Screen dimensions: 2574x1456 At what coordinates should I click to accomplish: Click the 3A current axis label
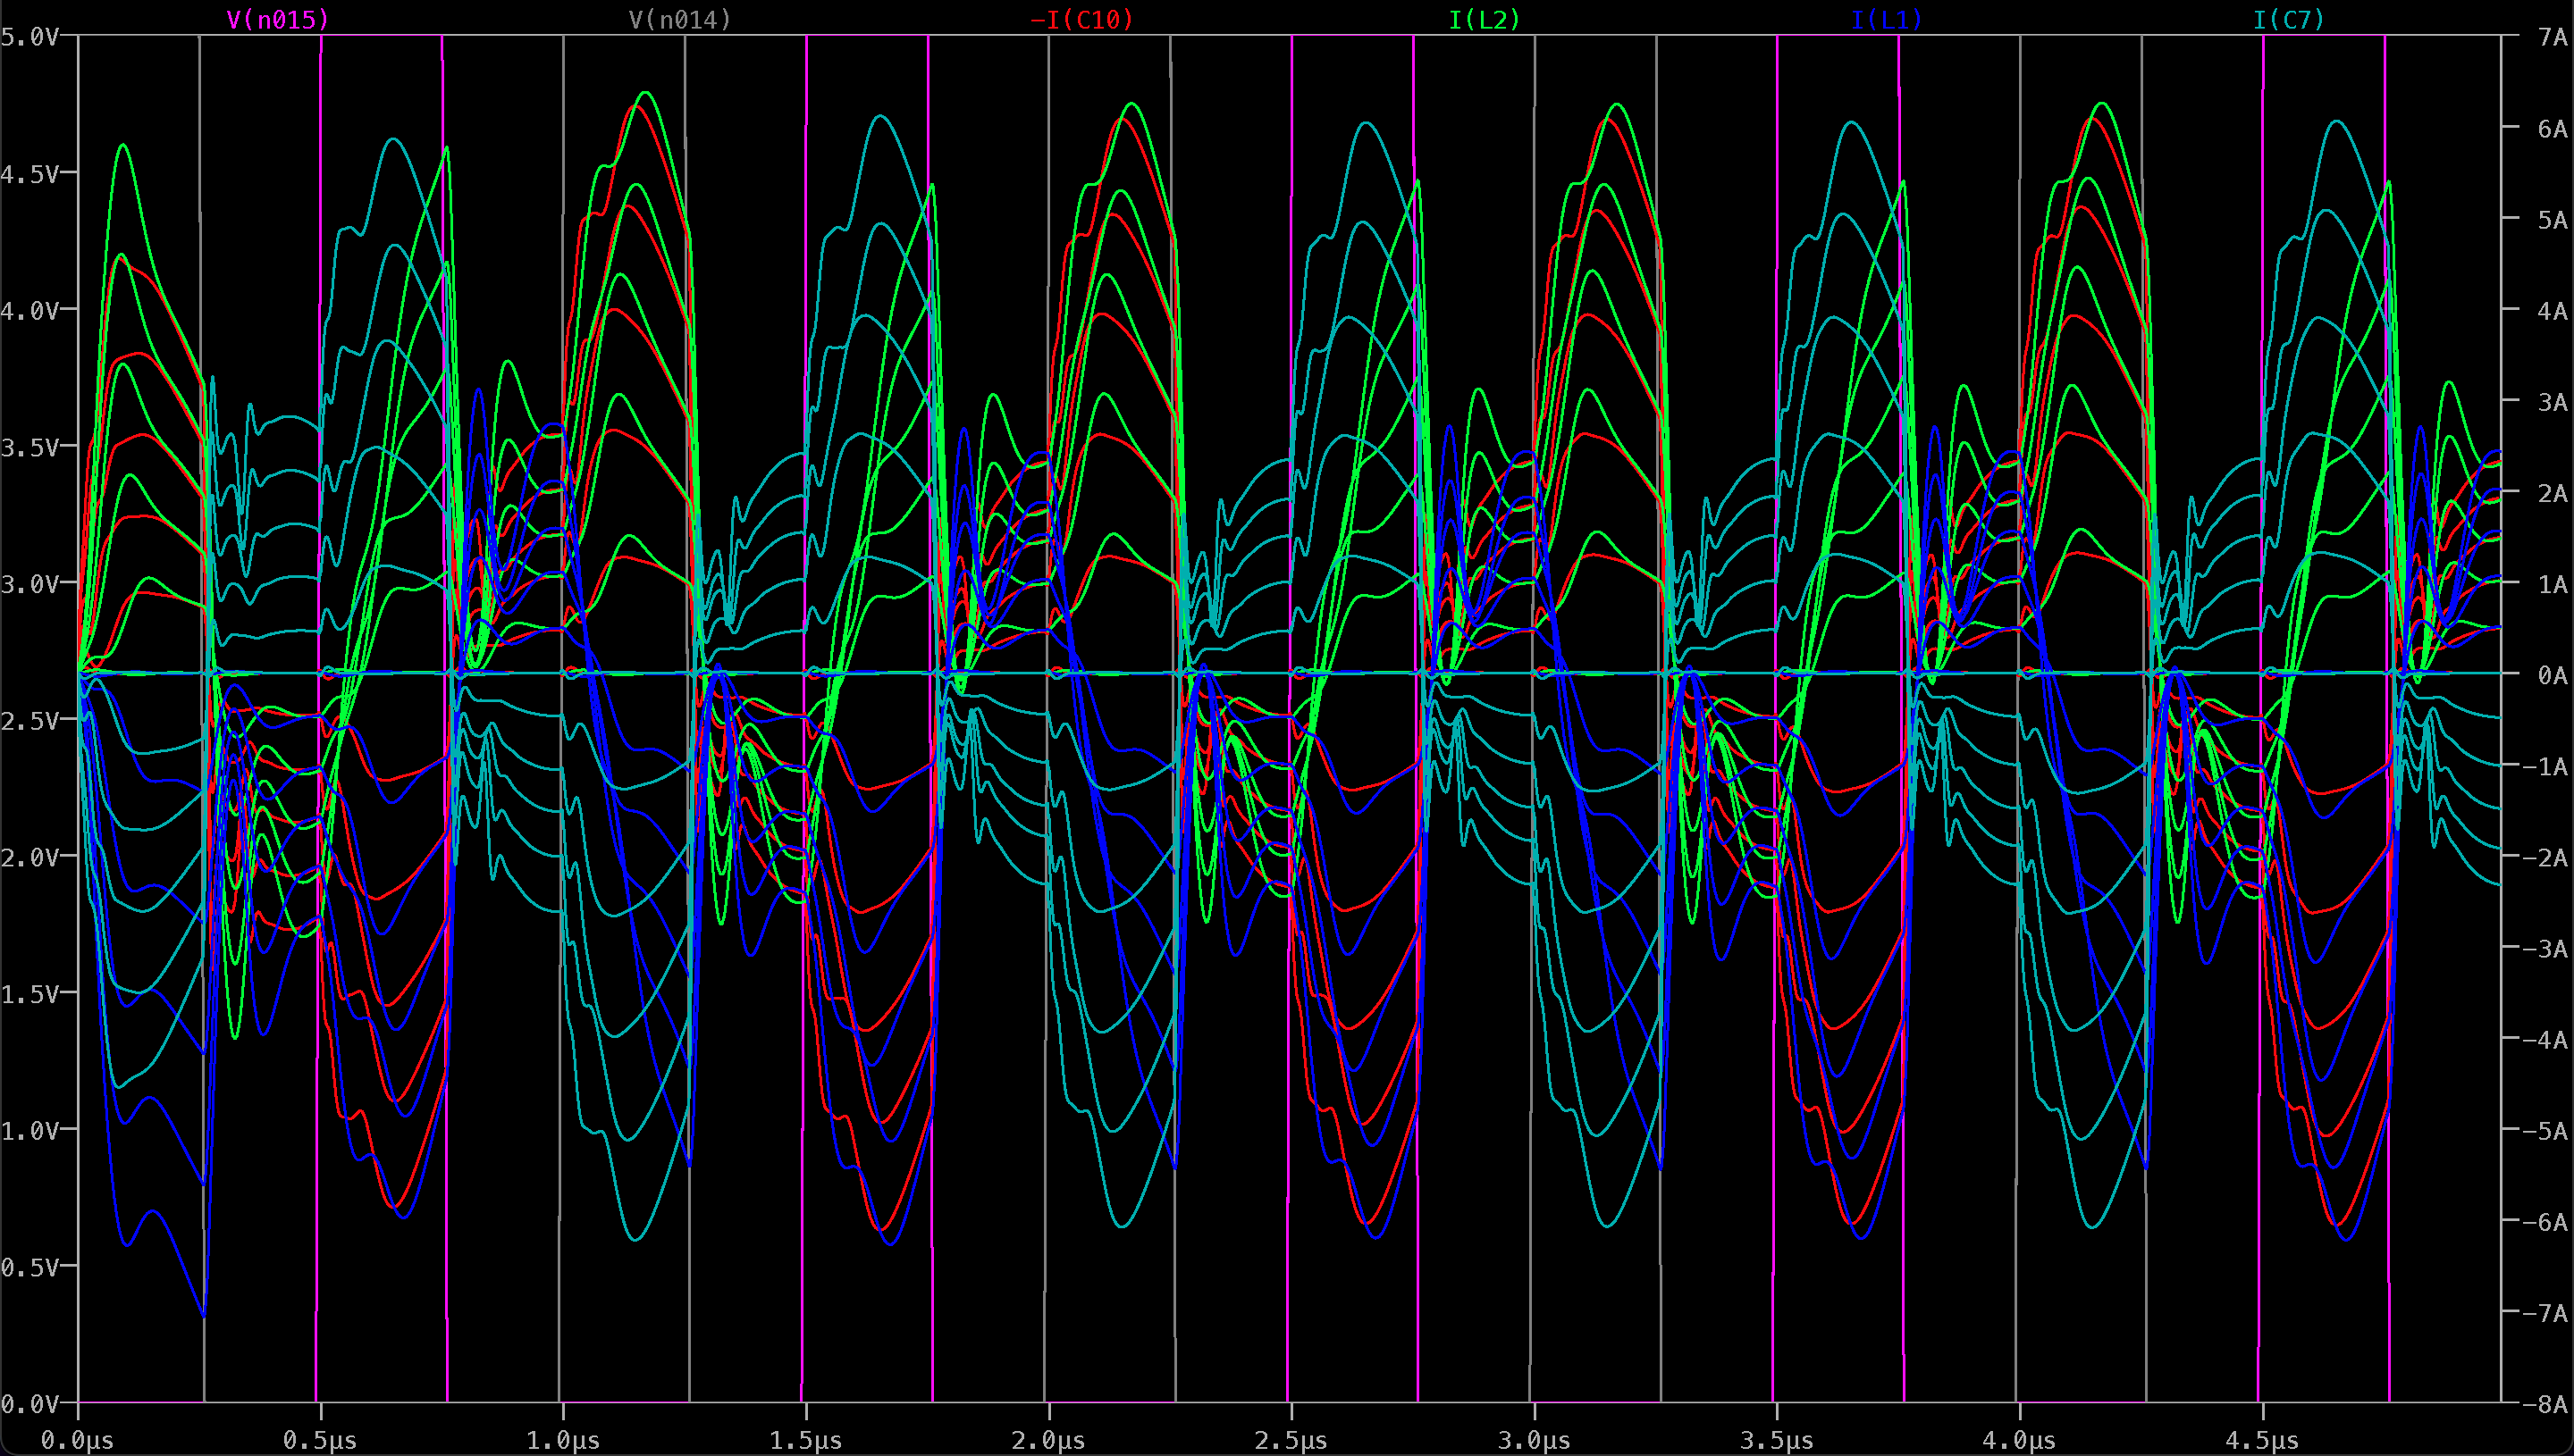pos(2552,402)
